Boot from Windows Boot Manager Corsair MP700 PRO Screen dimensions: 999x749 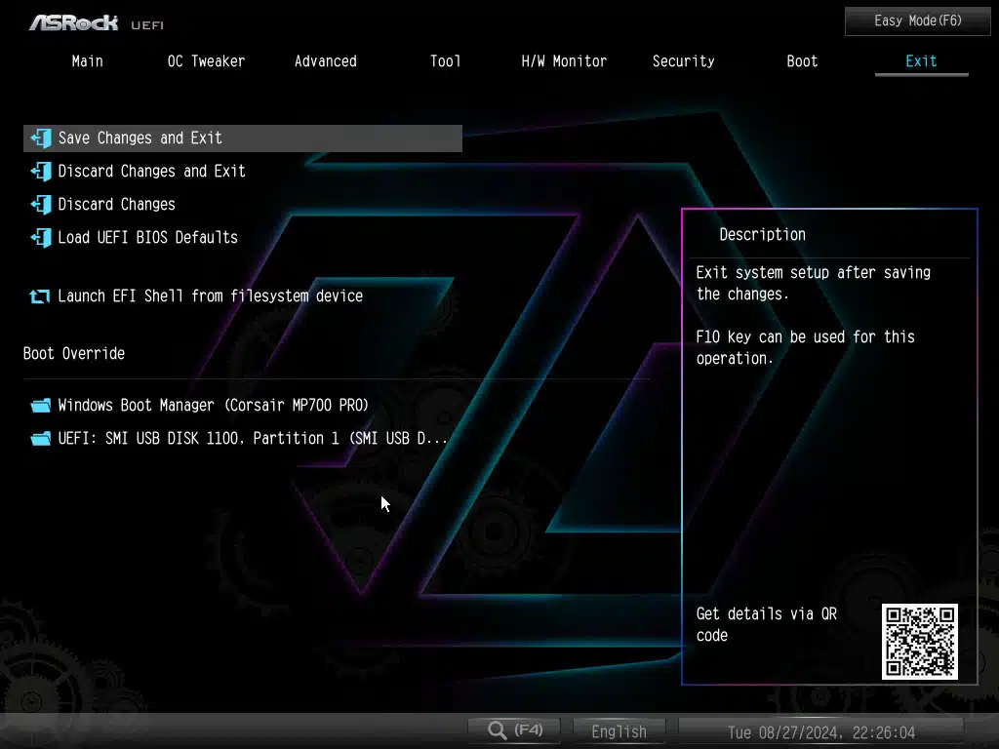point(214,406)
